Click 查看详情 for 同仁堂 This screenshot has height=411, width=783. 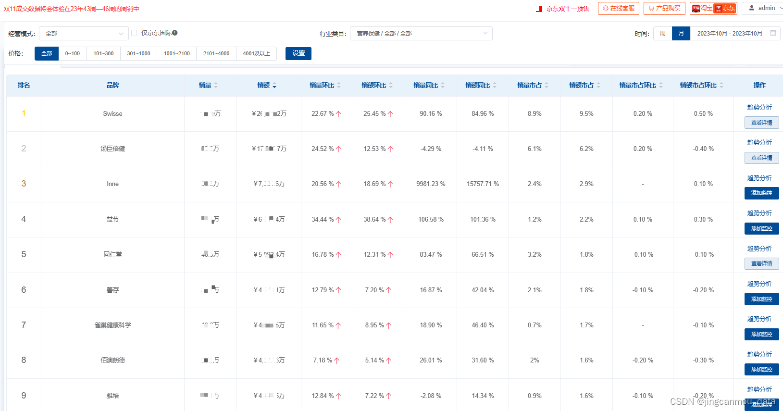pyautogui.click(x=762, y=263)
